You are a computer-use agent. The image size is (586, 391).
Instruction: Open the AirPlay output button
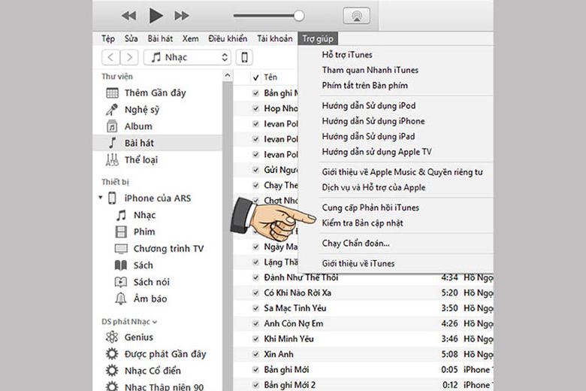[x=357, y=16]
